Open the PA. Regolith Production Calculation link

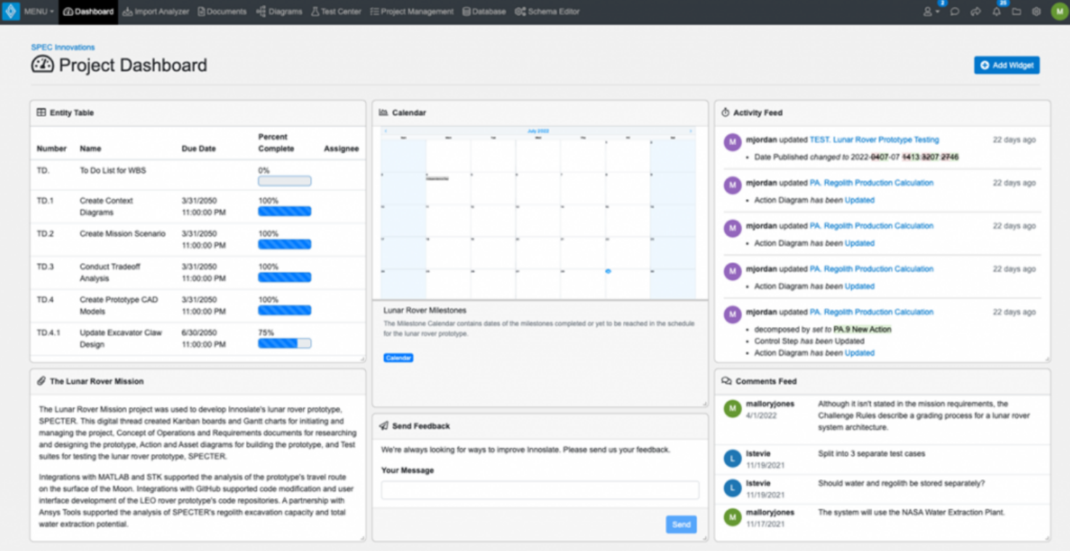pos(872,182)
